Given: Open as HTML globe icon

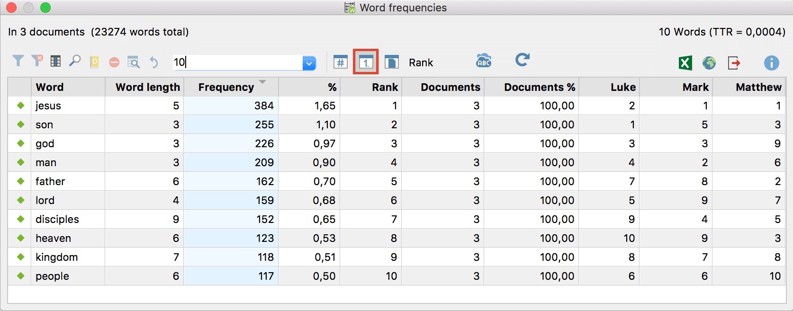Looking at the screenshot, I should (709, 62).
